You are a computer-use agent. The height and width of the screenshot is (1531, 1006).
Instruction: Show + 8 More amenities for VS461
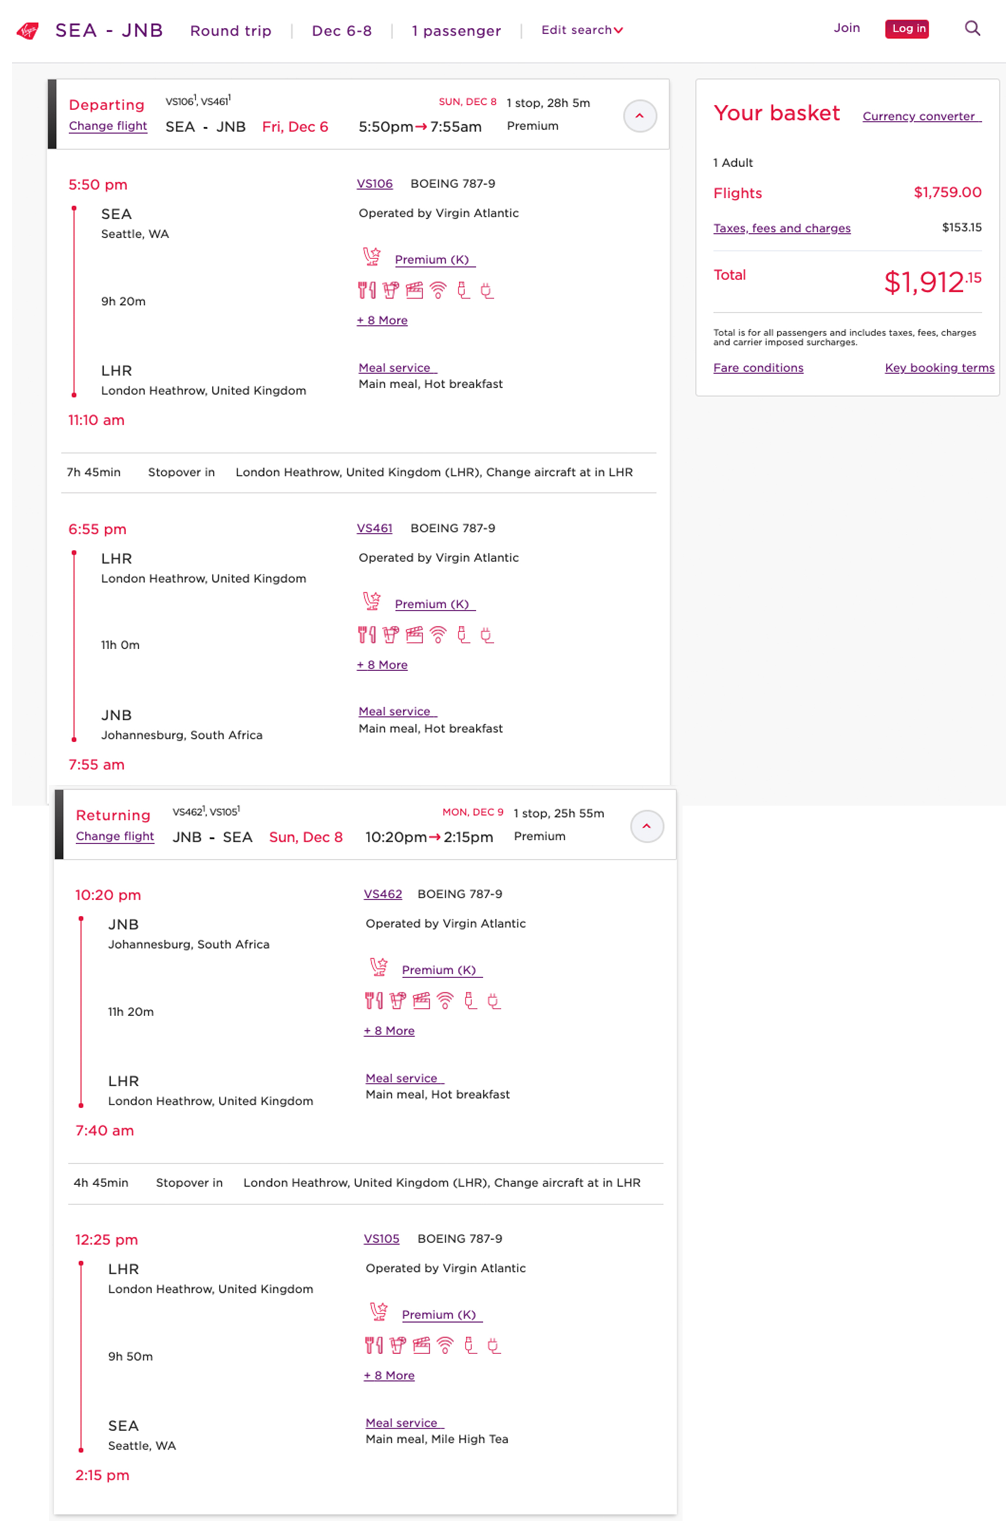(382, 664)
